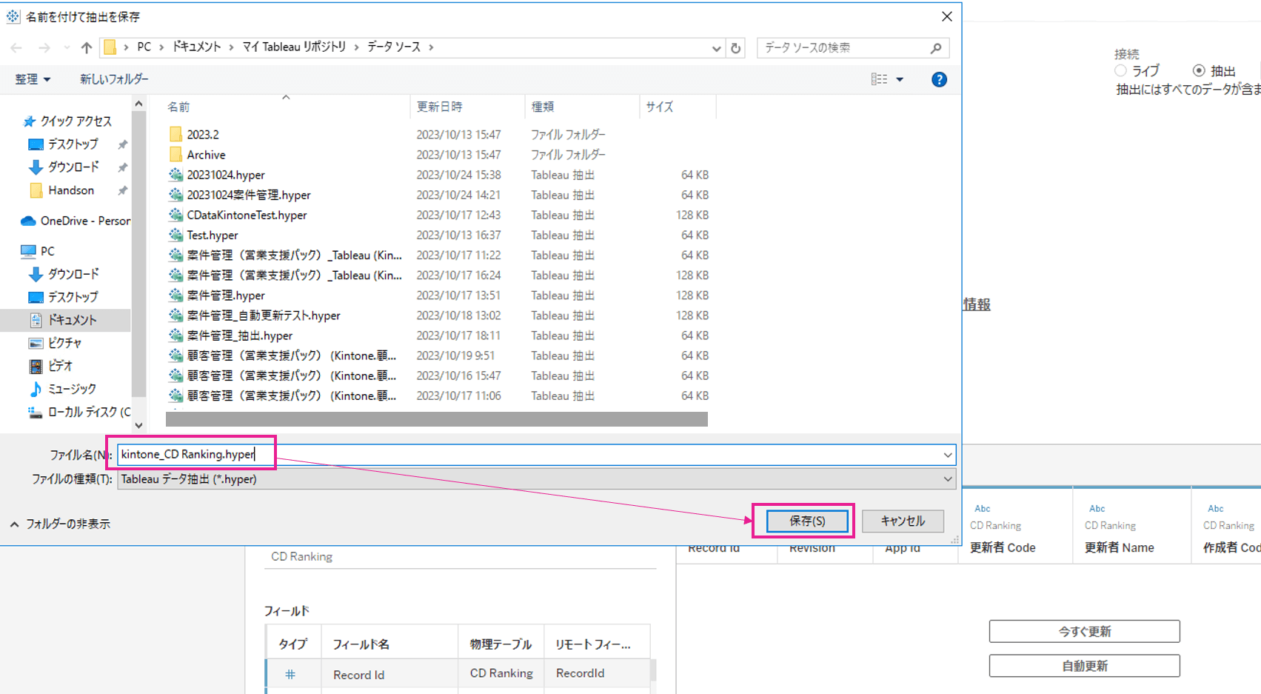Click the Back navigation arrow
Image resolution: width=1261 pixels, height=694 pixels.
tap(16, 47)
